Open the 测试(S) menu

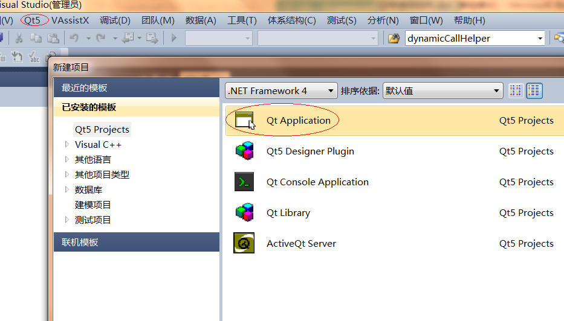pos(342,21)
